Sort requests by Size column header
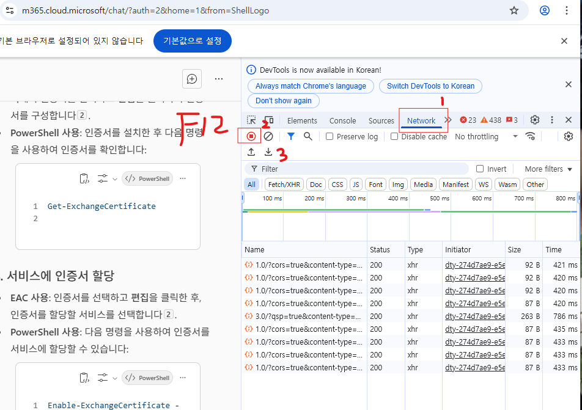This screenshot has height=410, width=582. (523, 250)
